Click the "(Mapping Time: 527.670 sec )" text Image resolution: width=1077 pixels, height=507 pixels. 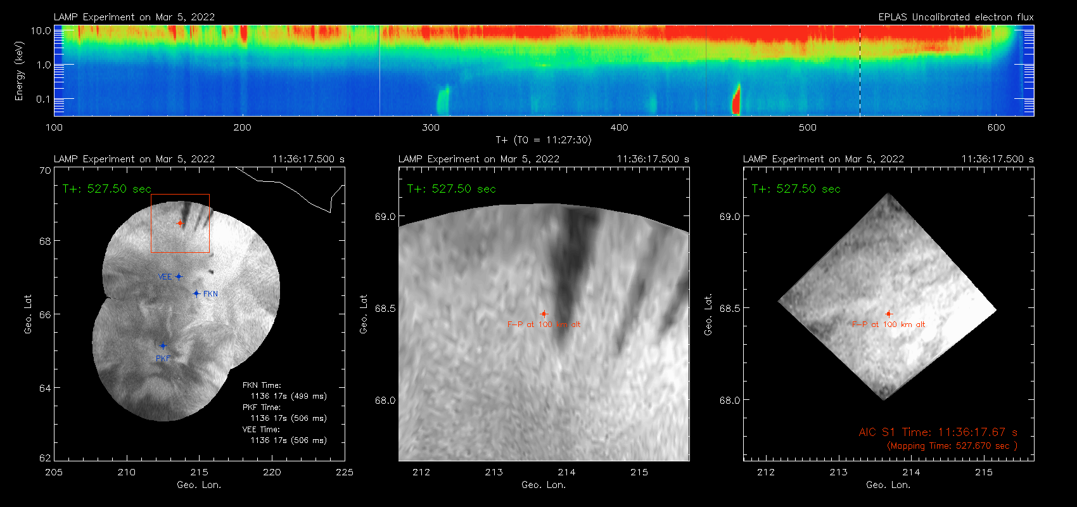click(952, 446)
